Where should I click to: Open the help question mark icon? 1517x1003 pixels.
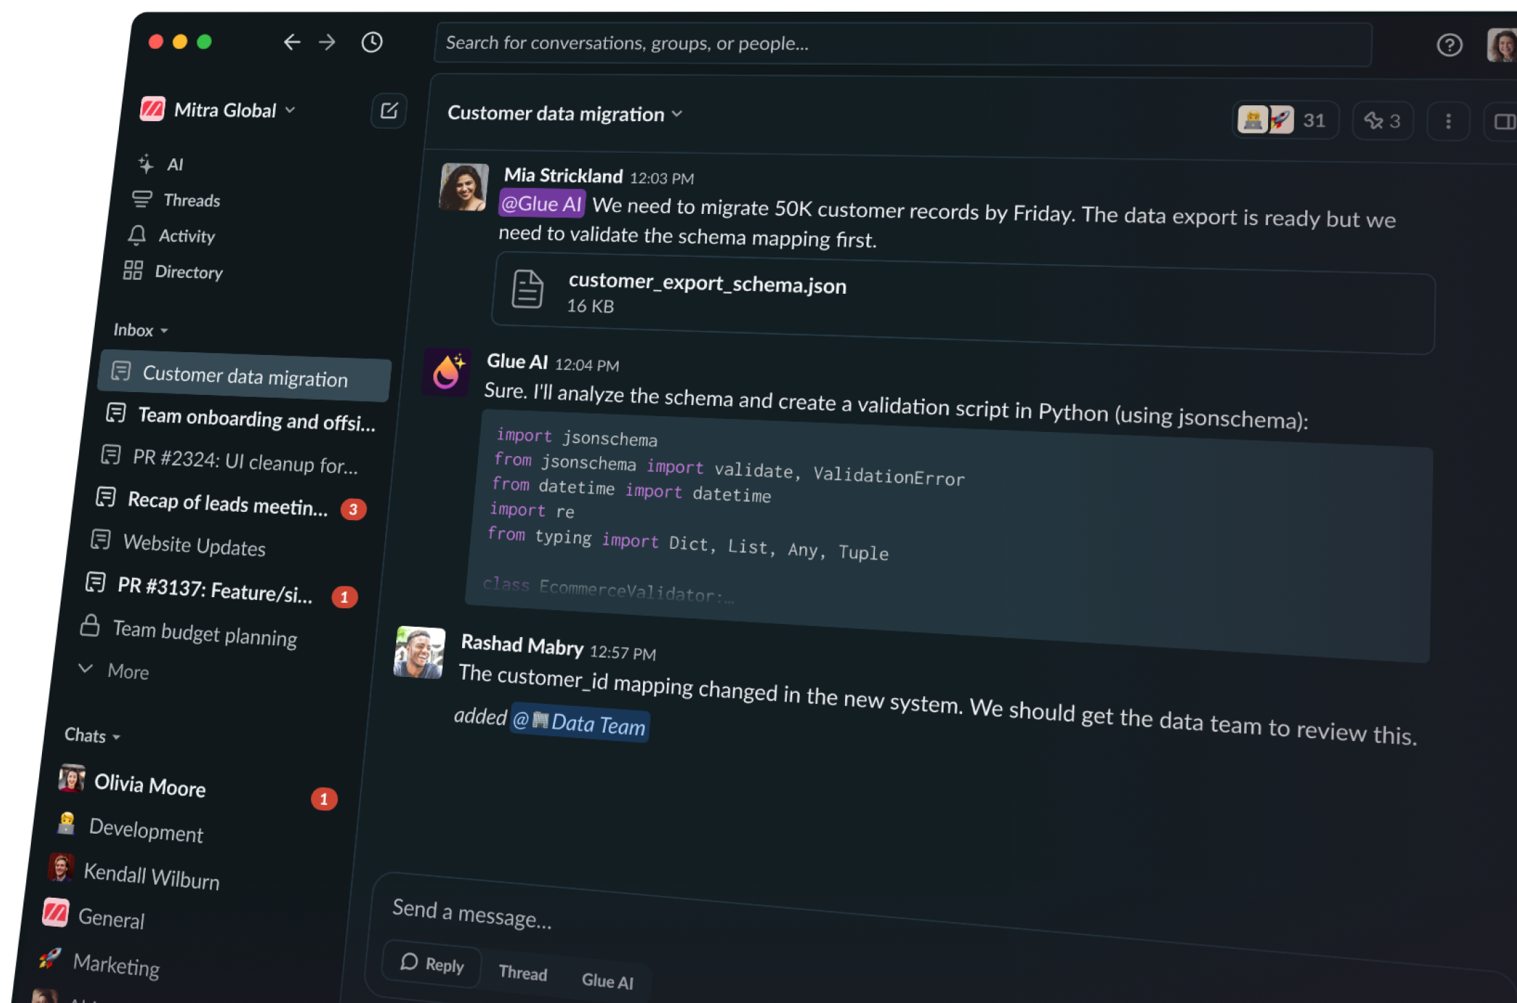click(1449, 45)
